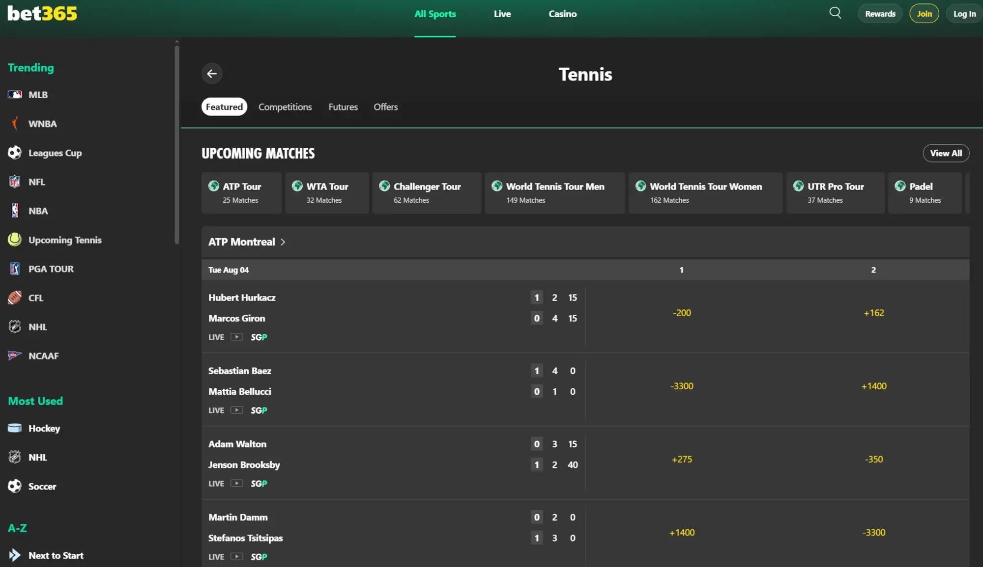Click the Rewards button
This screenshot has height=567, width=983.
coord(880,14)
